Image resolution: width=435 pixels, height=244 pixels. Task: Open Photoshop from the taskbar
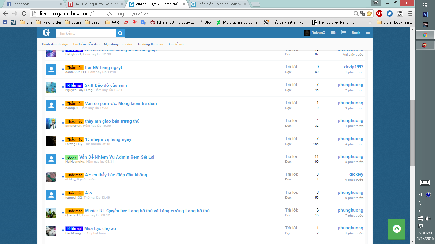coord(425,14)
